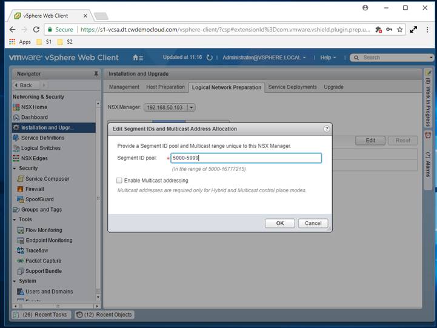Click the refresh icon beside Updated time
437x328 pixels.
point(209,58)
